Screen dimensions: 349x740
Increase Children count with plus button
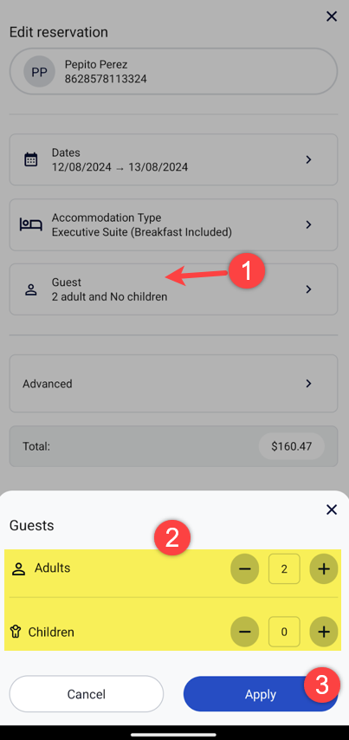324,632
